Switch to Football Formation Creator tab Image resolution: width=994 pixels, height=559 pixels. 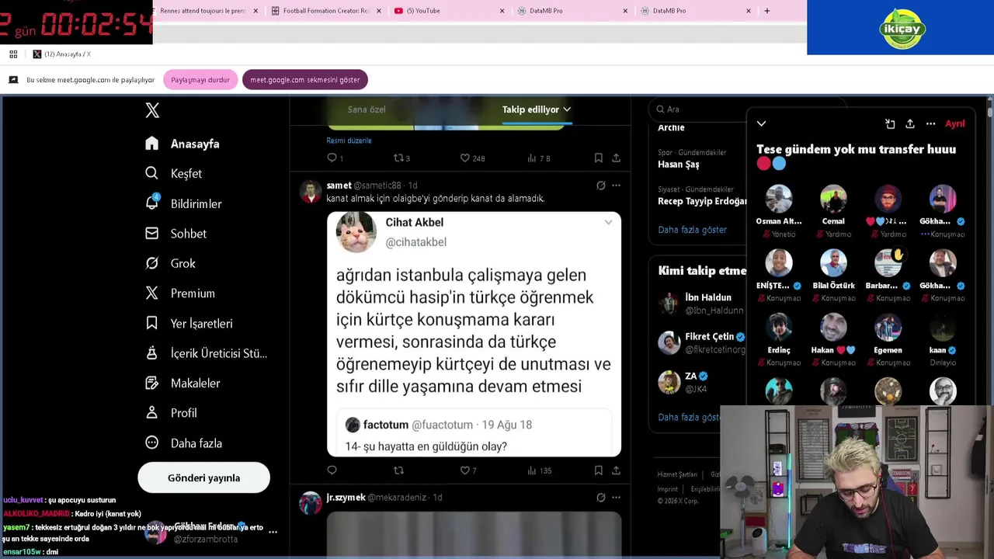(x=326, y=11)
